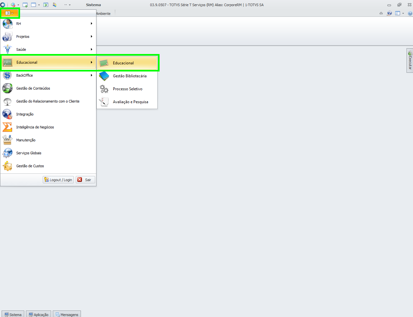Expand the BackOffice submenu arrow
This screenshot has height=317, width=413.
pos(92,75)
